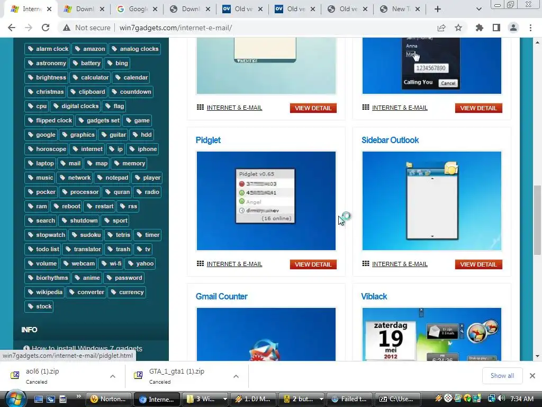The width and height of the screenshot is (542, 407).
Task: Open the Extensions puzzle icon
Action: tap(480, 28)
